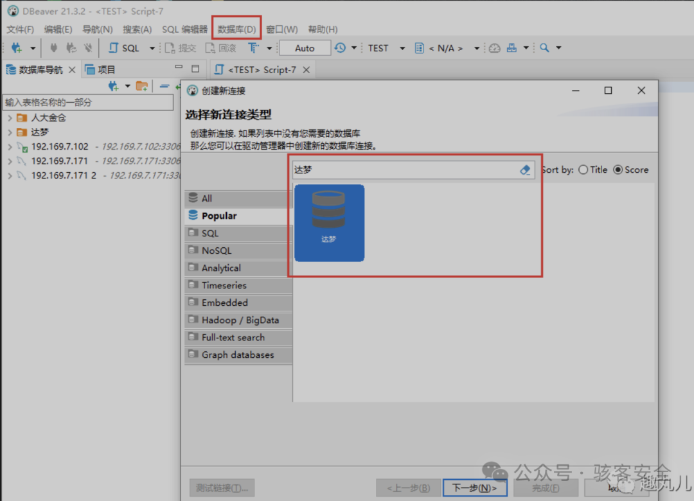
Task: Select the SQL category in dialog
Action: tap(238, 233)
